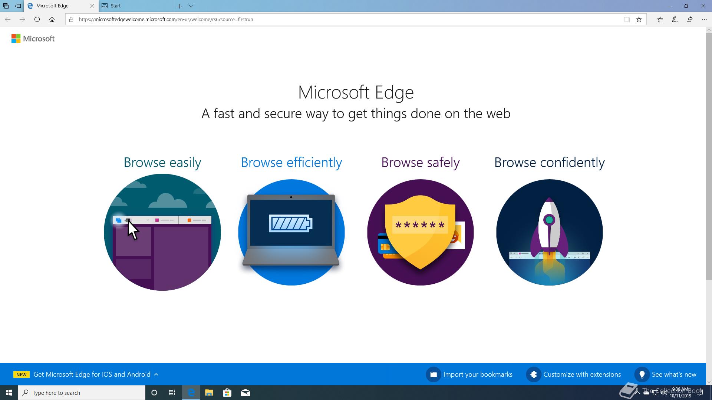Expand tab previews chevron
Viewport: 712px width, 400px height.
[x=191, y=6]
